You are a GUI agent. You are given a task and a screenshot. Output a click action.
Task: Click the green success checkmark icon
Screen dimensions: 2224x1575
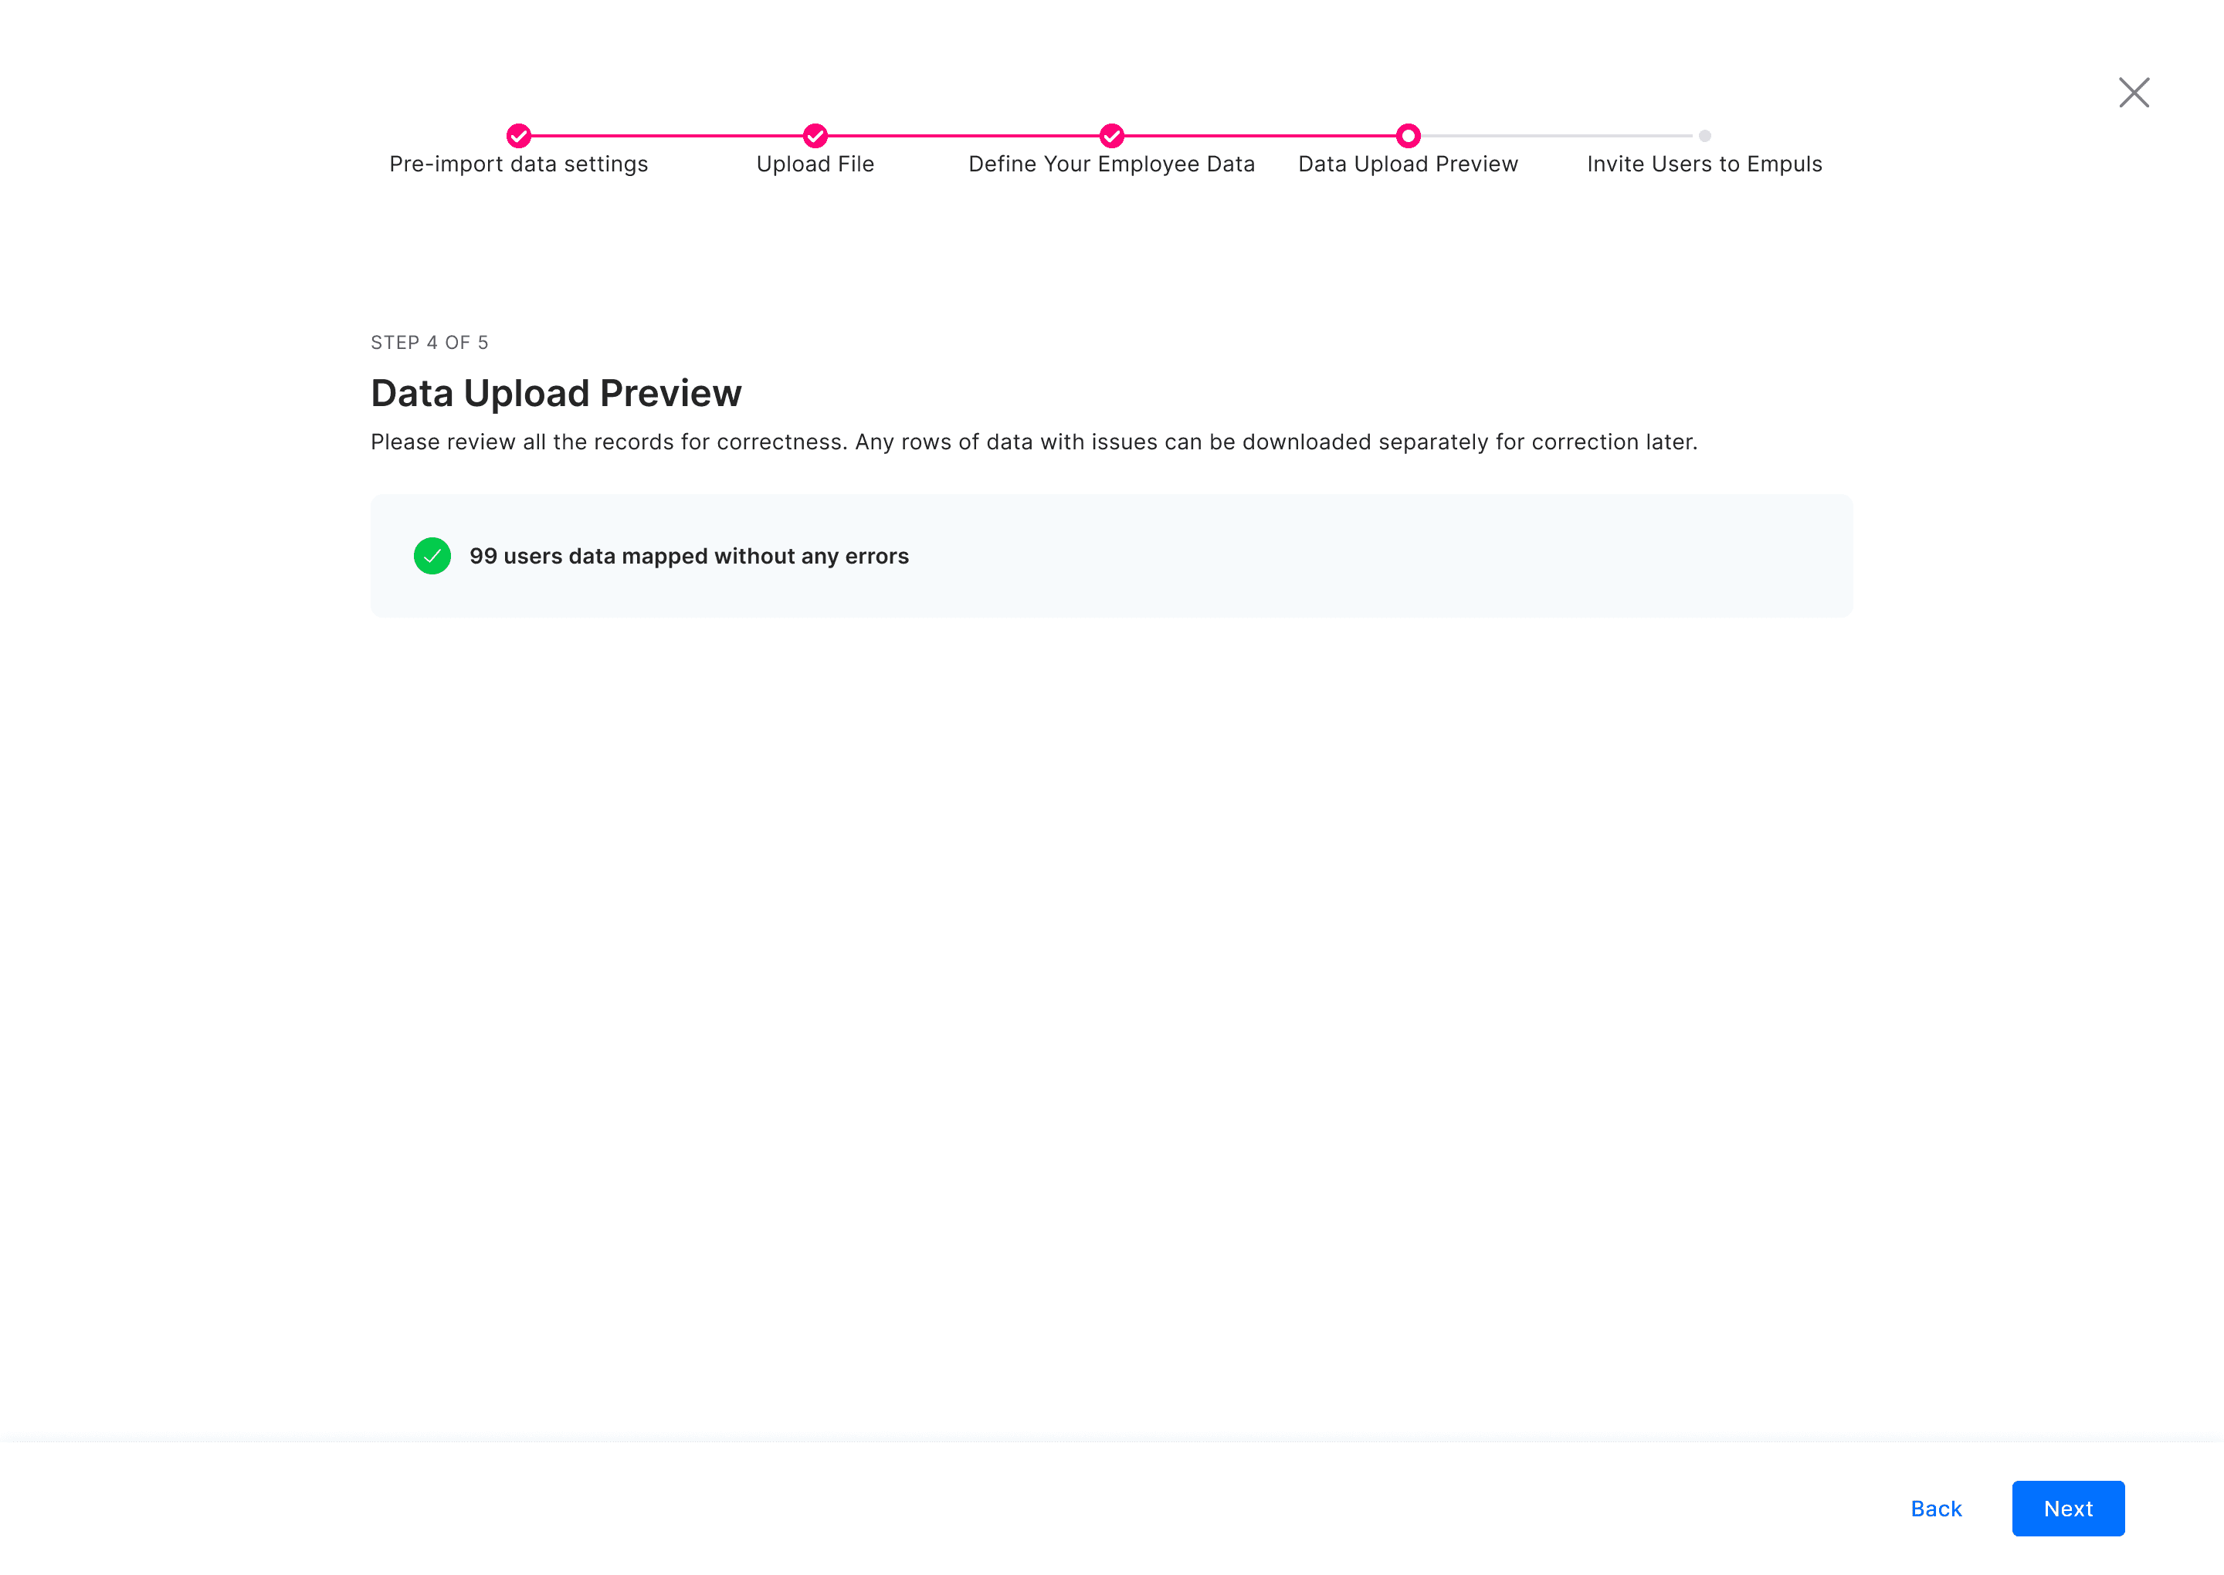[x=432, y=556]
